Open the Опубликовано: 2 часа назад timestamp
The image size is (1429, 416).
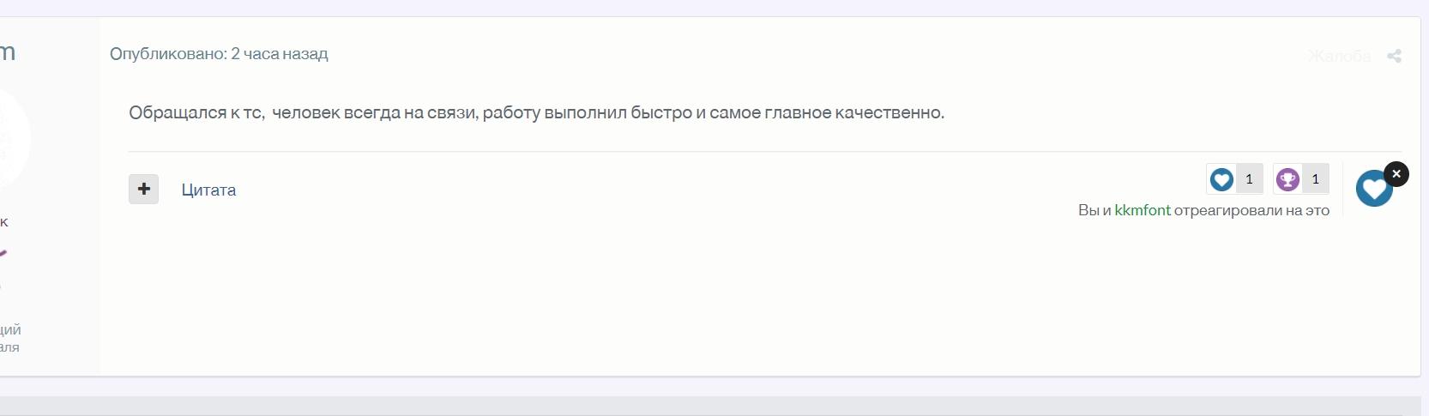[219, 54]
